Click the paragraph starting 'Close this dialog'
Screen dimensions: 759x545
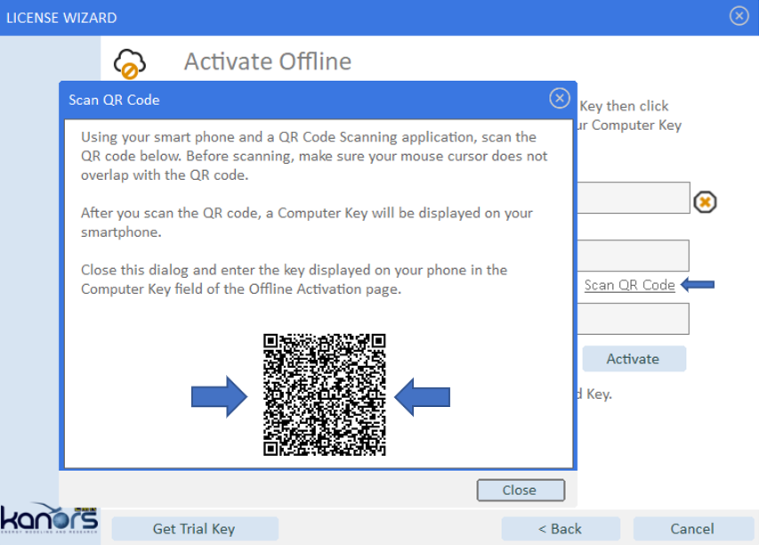(294, 280)
